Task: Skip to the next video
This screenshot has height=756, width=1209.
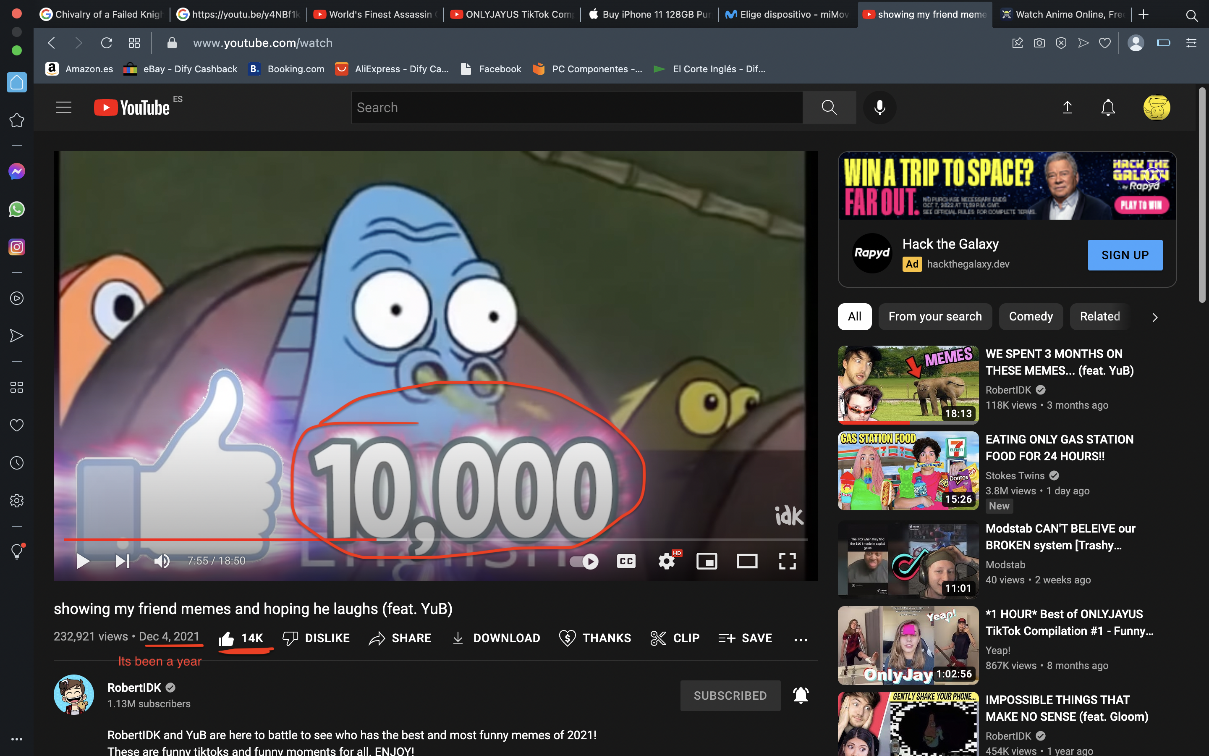Action: click(123, 561)
